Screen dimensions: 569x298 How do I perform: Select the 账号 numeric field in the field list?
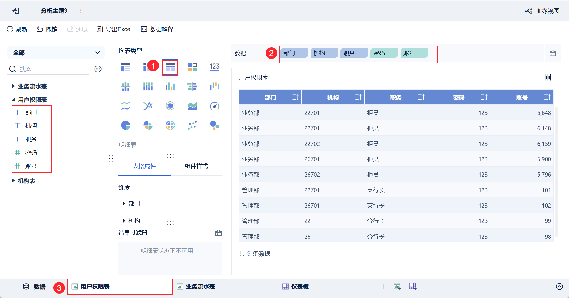pyautogui.click(x=31, y=166)
